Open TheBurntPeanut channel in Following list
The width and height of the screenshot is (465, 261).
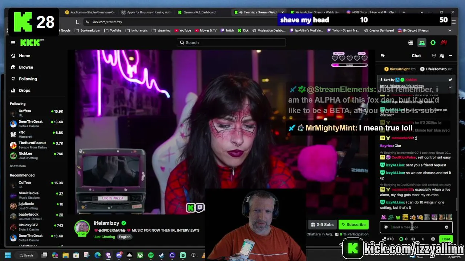[x=36, y=145]
